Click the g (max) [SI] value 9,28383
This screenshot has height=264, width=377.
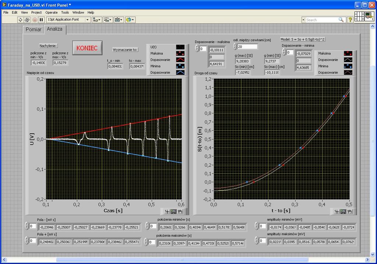click(x=242, y=61)
